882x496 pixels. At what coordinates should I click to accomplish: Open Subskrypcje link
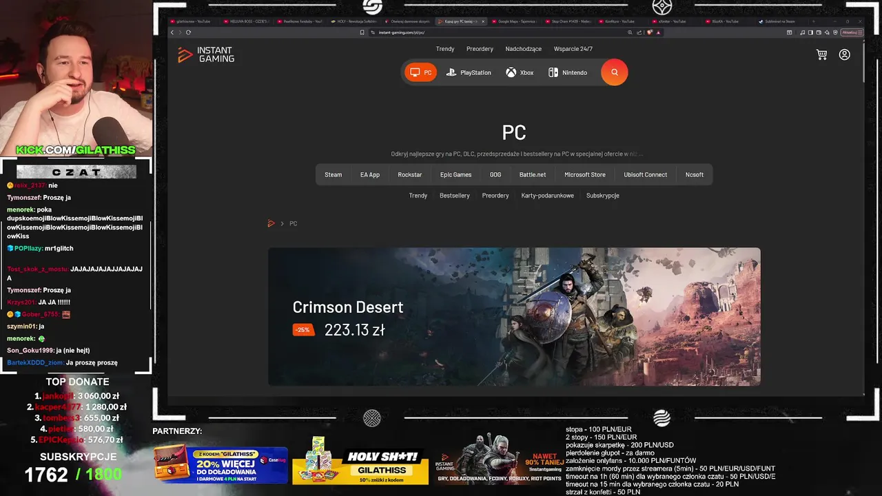[x=603, y=196]
